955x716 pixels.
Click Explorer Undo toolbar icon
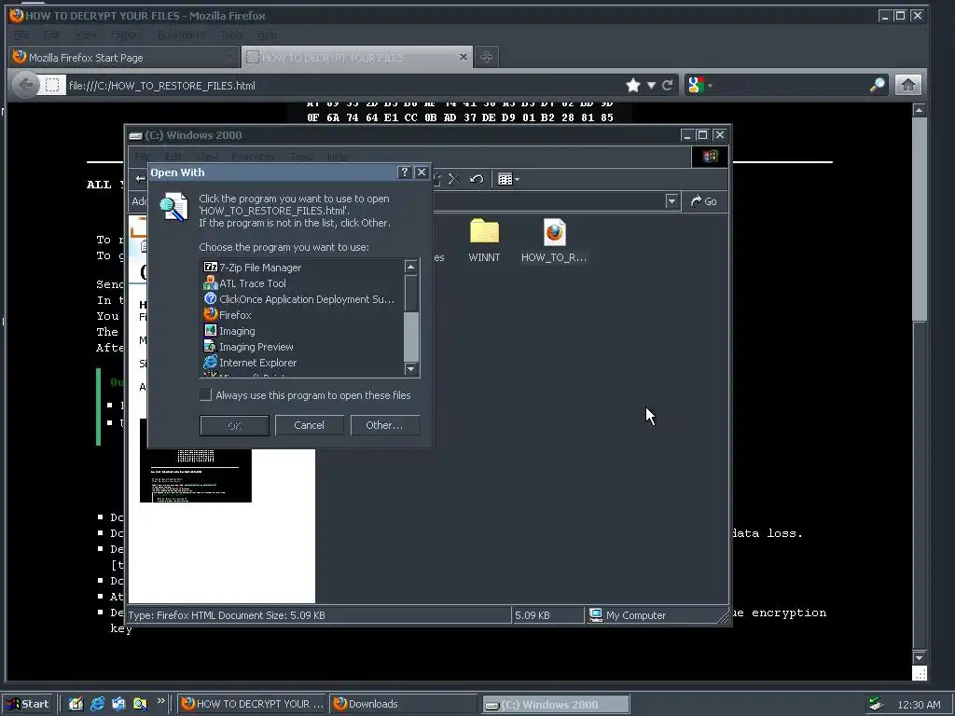click(x=477, y=179)
